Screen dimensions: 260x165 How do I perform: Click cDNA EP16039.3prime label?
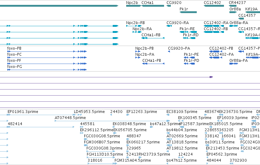pos(232,118)
